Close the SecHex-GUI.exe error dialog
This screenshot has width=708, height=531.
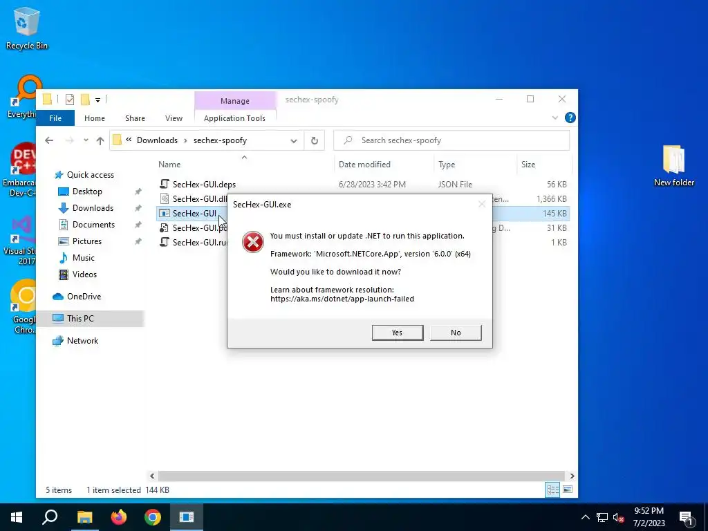click(x=482, y=204)
